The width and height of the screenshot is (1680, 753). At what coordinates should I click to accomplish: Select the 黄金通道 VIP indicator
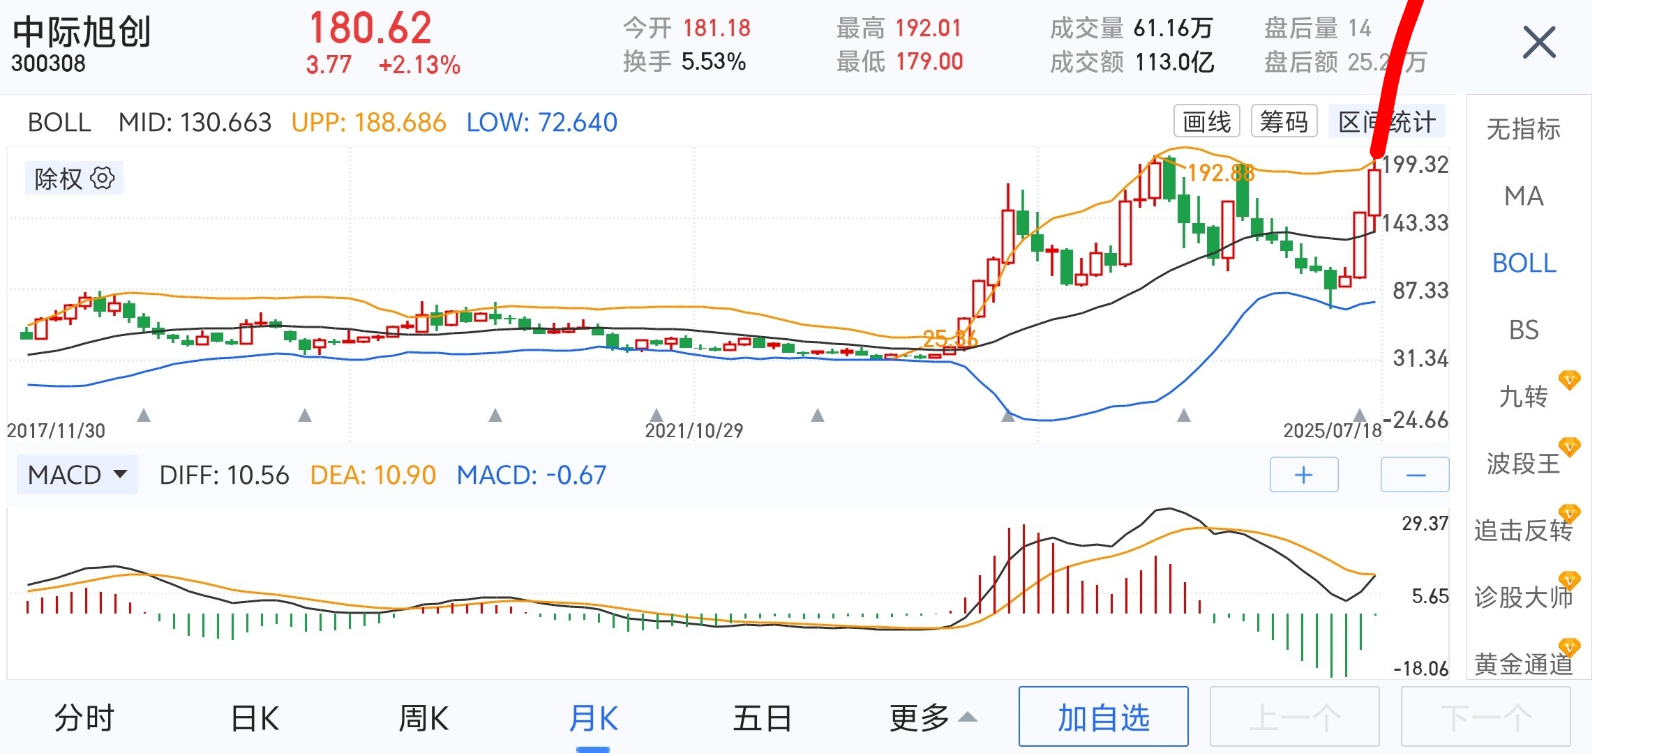[x=1524, y=662]
